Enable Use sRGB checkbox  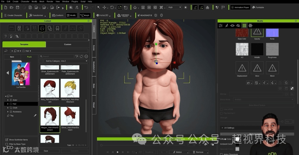[x=221, y=109]
